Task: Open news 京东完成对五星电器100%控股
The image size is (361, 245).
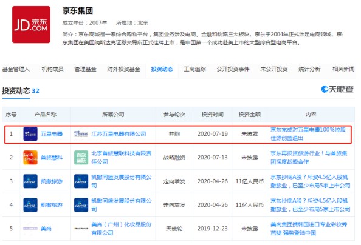Action: (308, 134)
